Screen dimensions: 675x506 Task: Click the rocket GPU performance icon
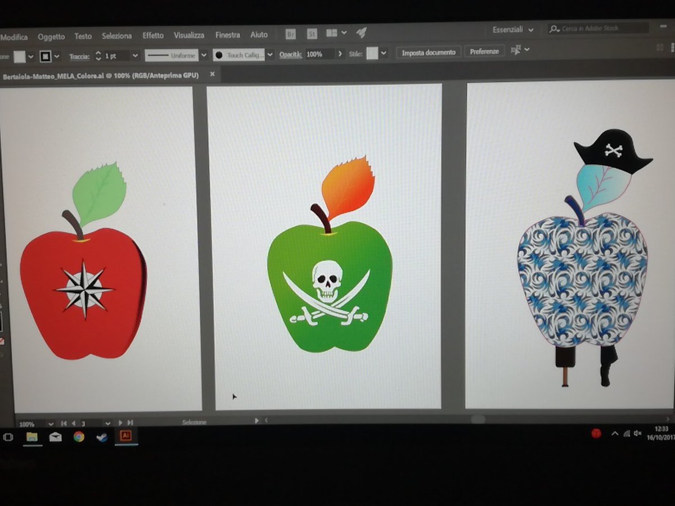coord(362,33)
